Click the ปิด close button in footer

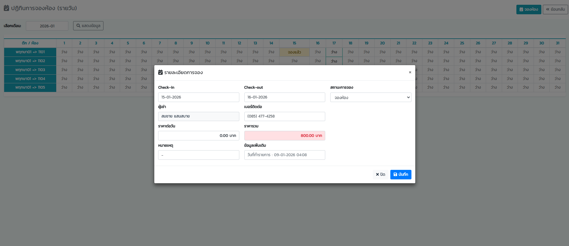[x=381, y=175]
